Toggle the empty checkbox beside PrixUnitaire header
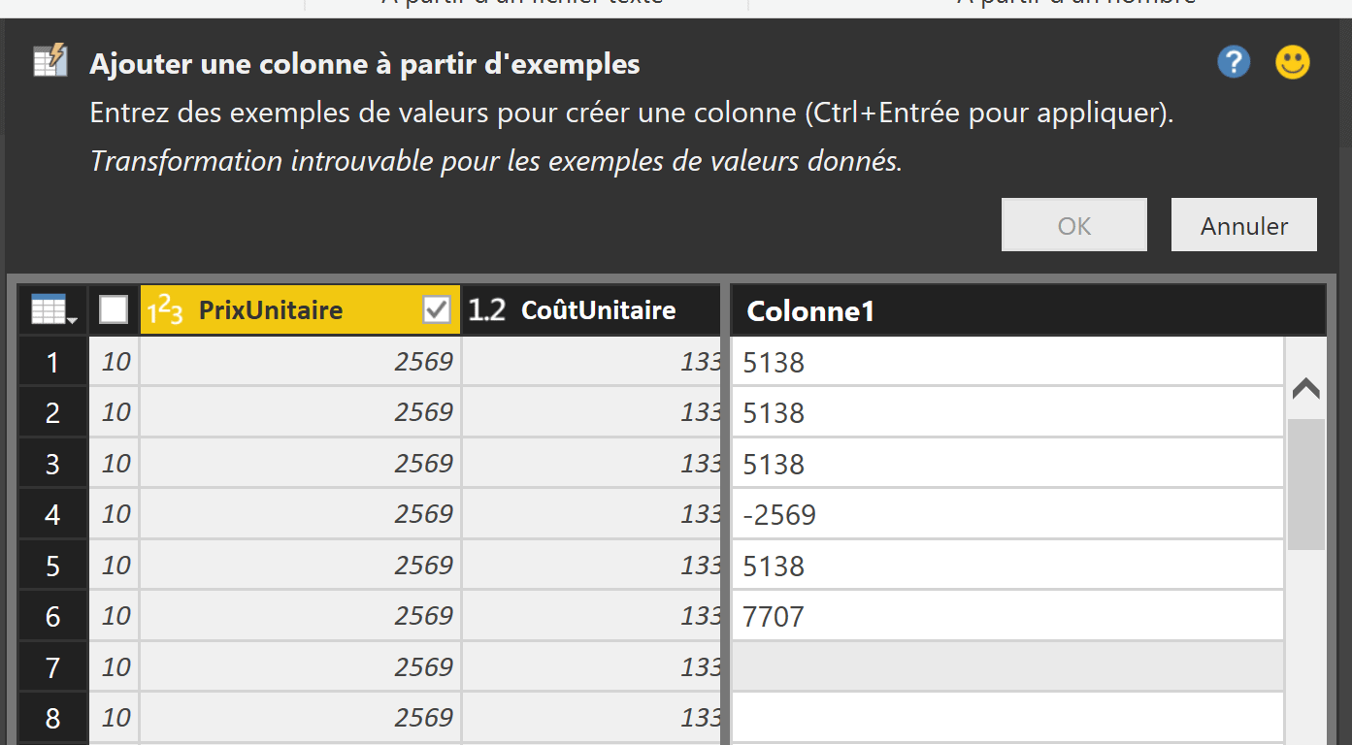 [x=114, y=309]
